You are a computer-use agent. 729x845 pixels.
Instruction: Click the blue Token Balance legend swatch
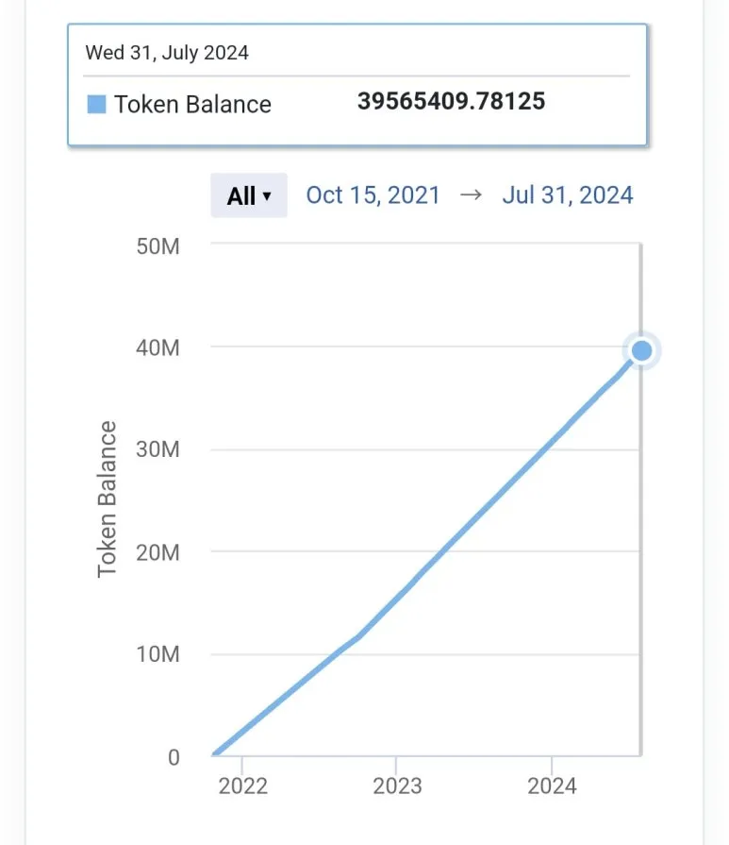click(96, 104)
